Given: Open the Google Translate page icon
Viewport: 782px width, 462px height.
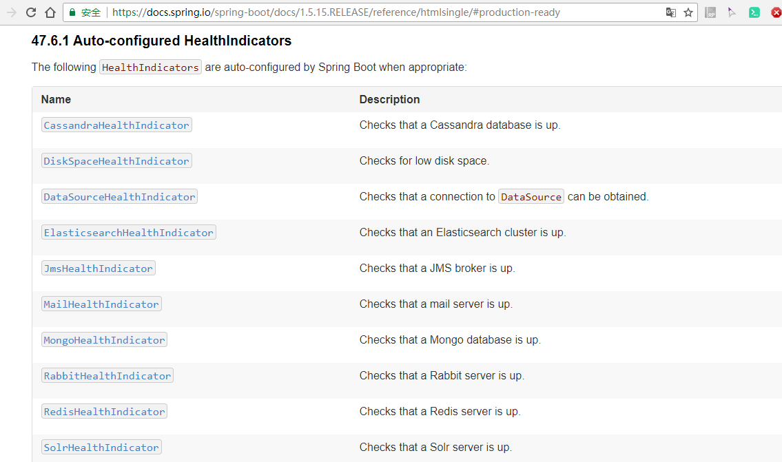Looking at the screenshot, I should pyautogui.click(x=670, y=12).
